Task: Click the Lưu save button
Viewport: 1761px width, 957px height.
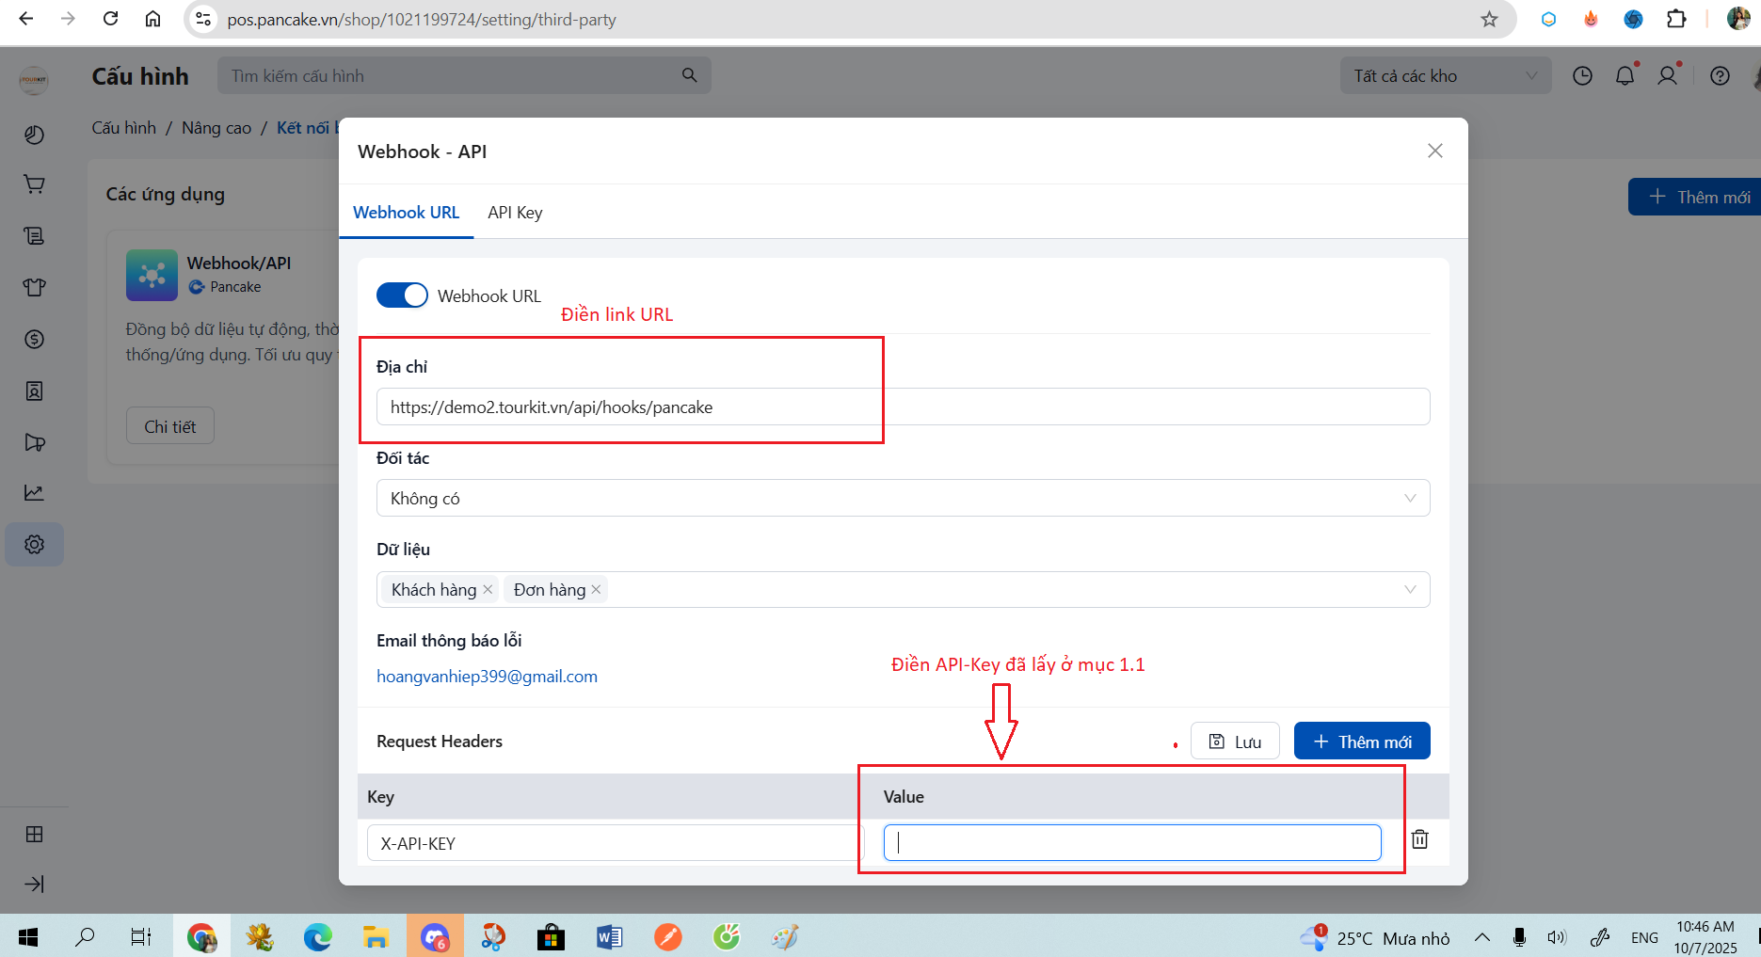Action: (x=1234, y=742)
